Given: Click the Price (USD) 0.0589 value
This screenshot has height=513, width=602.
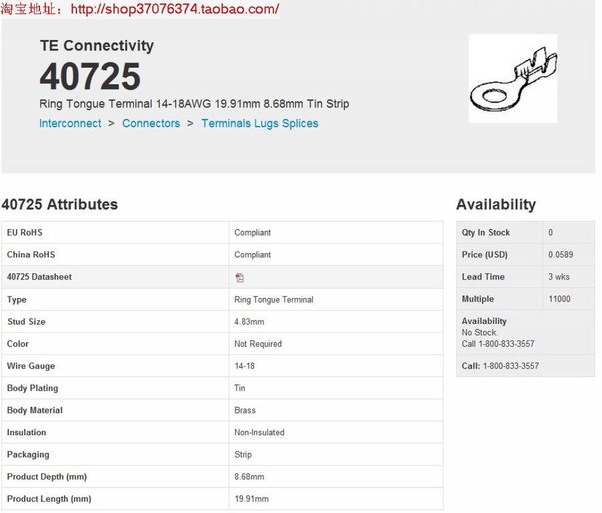Looking at the screenshot, I should pos(561,254).
